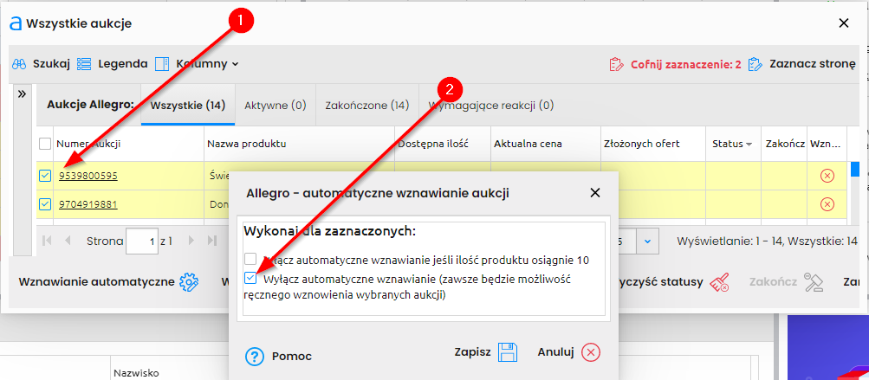Switch to Wymagające reakcji (0) tab

coord(491,106)
